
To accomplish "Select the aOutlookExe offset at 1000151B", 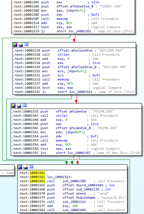I will [81, 51].
